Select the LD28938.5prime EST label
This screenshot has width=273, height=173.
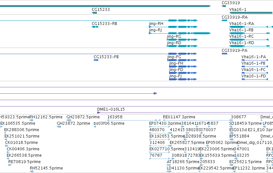click(x=200, y=136)
